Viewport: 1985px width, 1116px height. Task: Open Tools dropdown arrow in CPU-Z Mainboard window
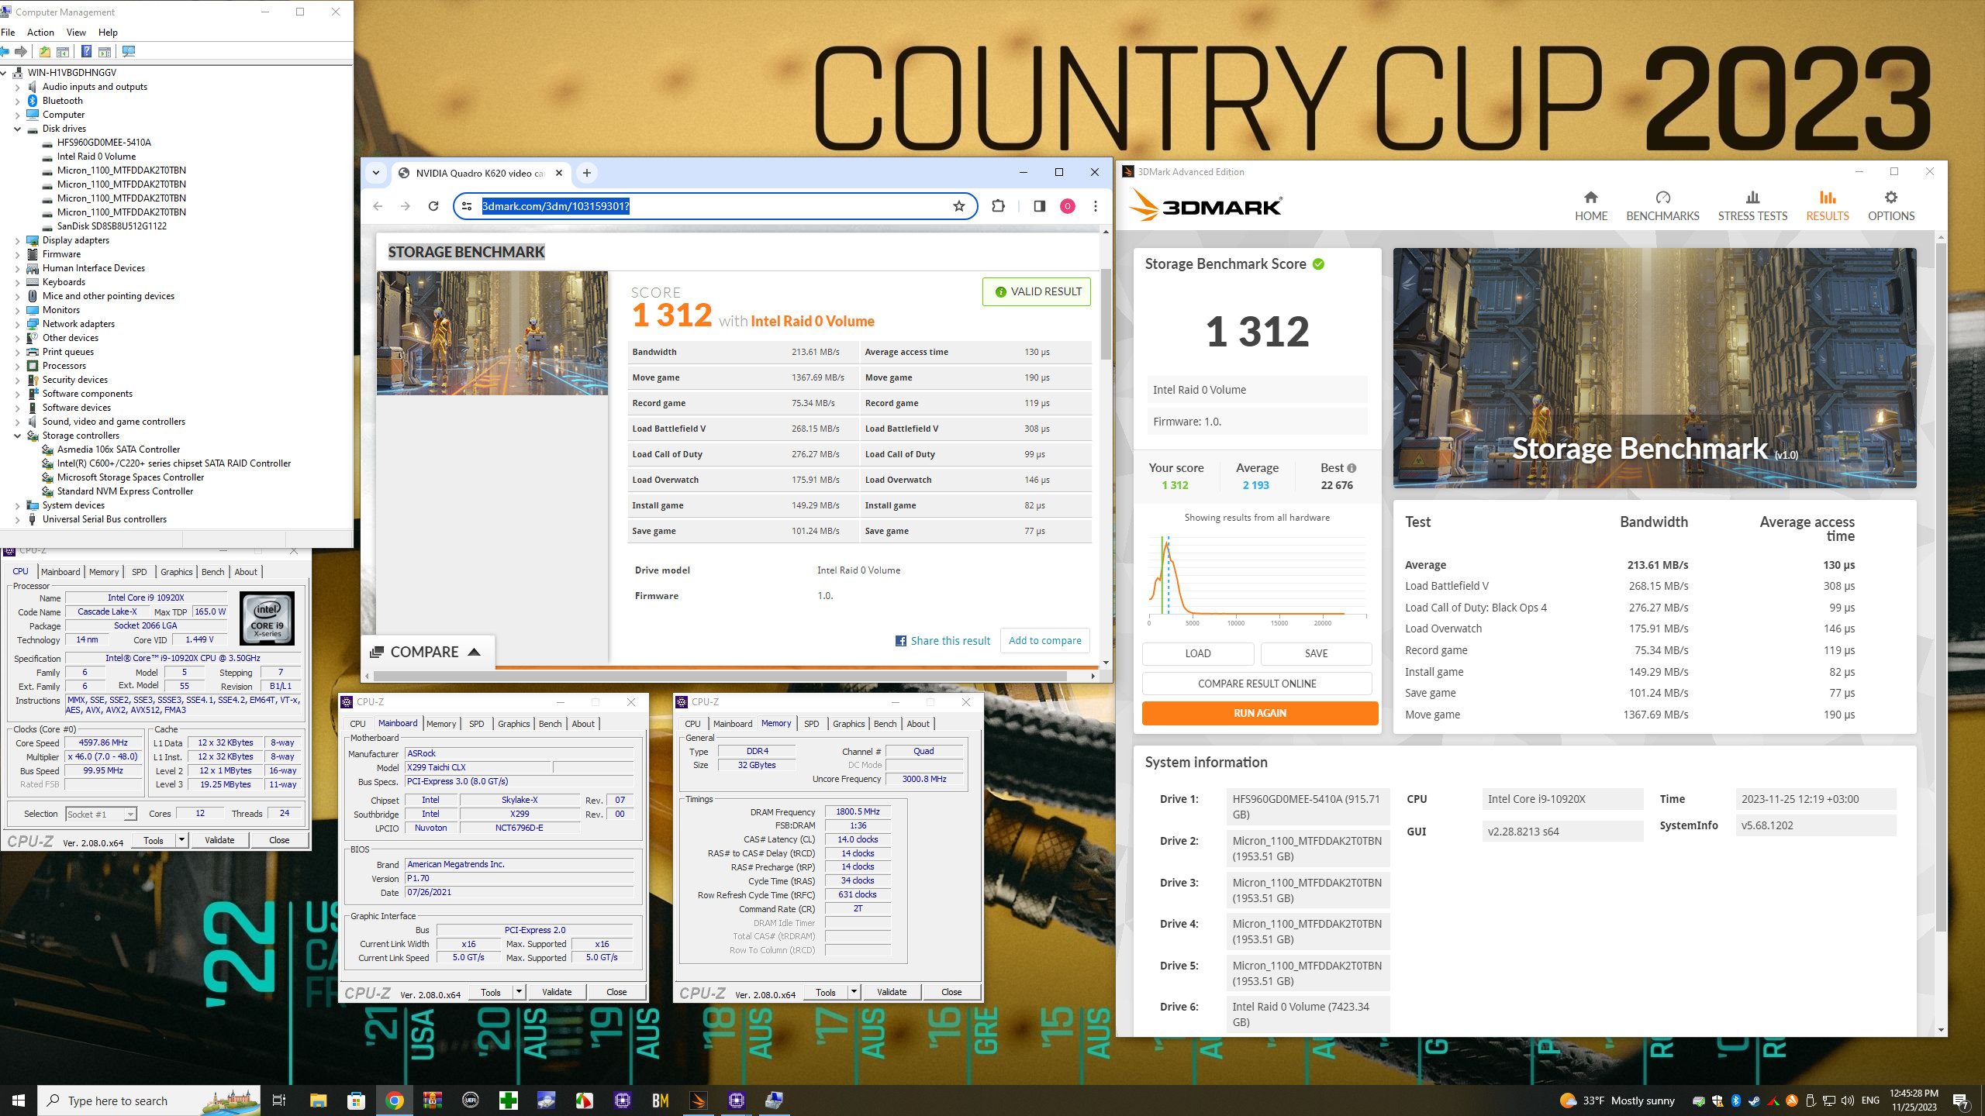tap(519, 992)
